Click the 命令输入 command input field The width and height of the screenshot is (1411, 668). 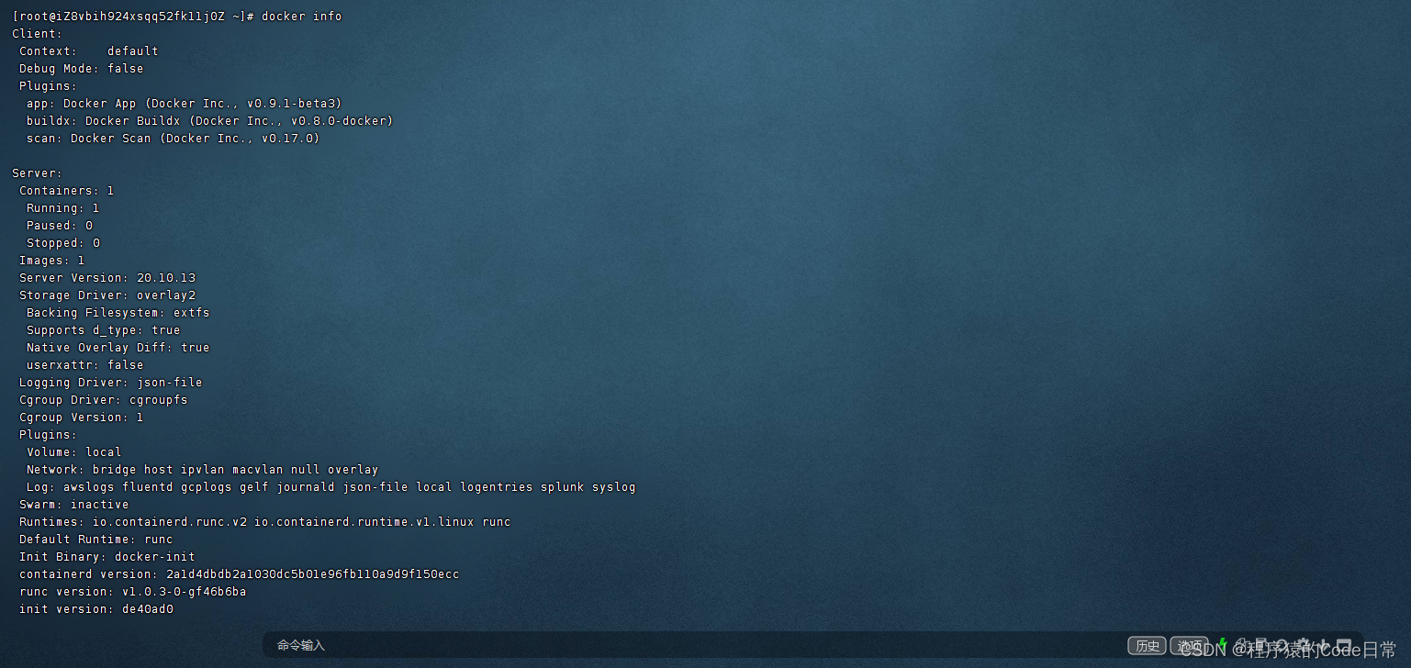[693, 645]
